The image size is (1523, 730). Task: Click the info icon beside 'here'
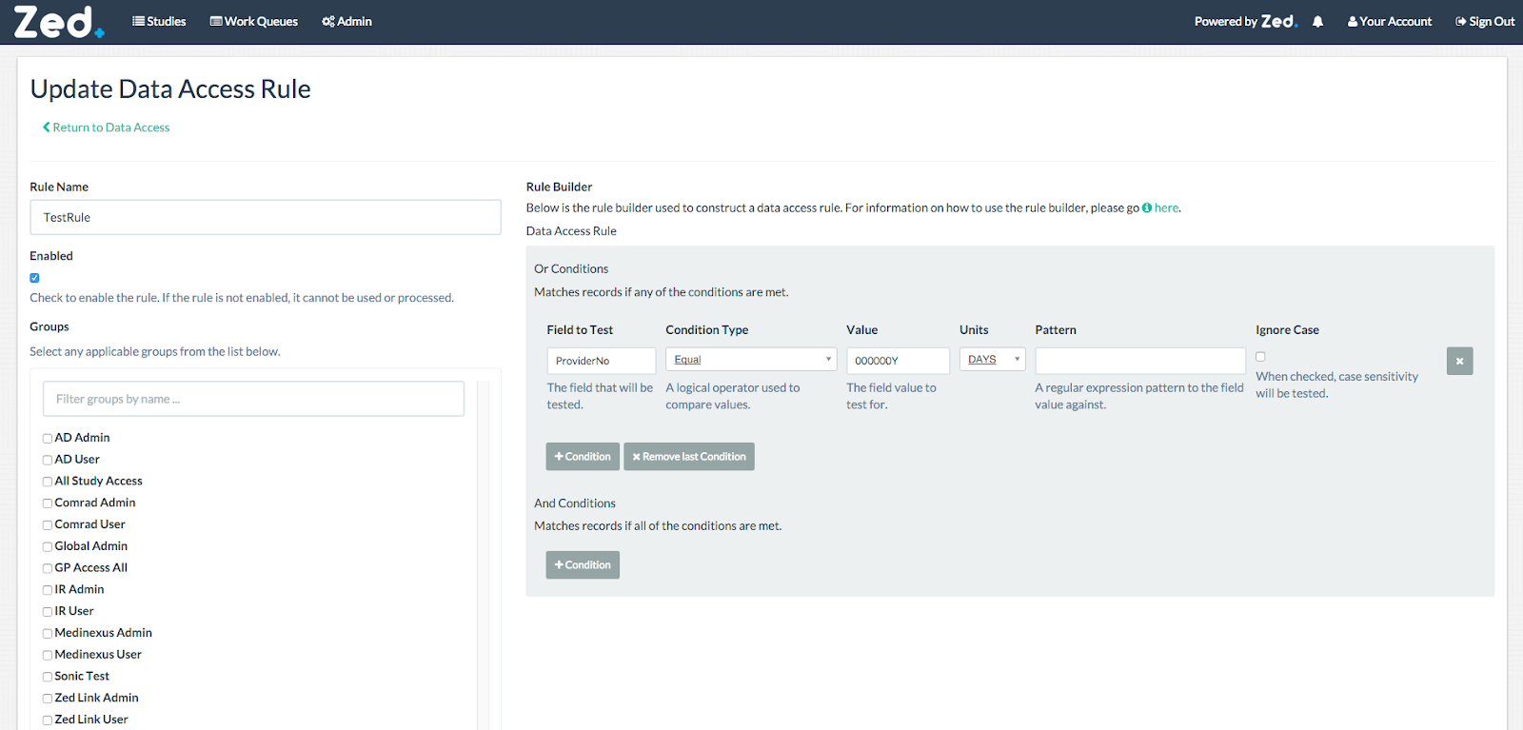coord(1147,207)
